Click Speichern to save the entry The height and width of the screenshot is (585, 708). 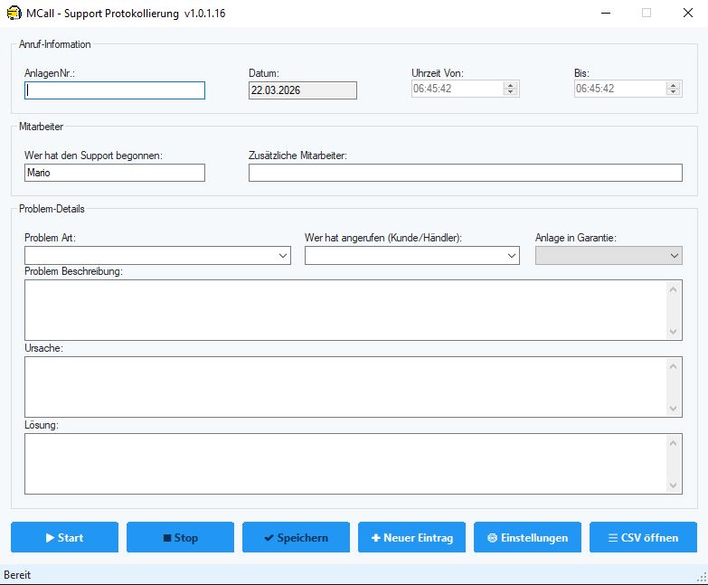coord(296,537)
